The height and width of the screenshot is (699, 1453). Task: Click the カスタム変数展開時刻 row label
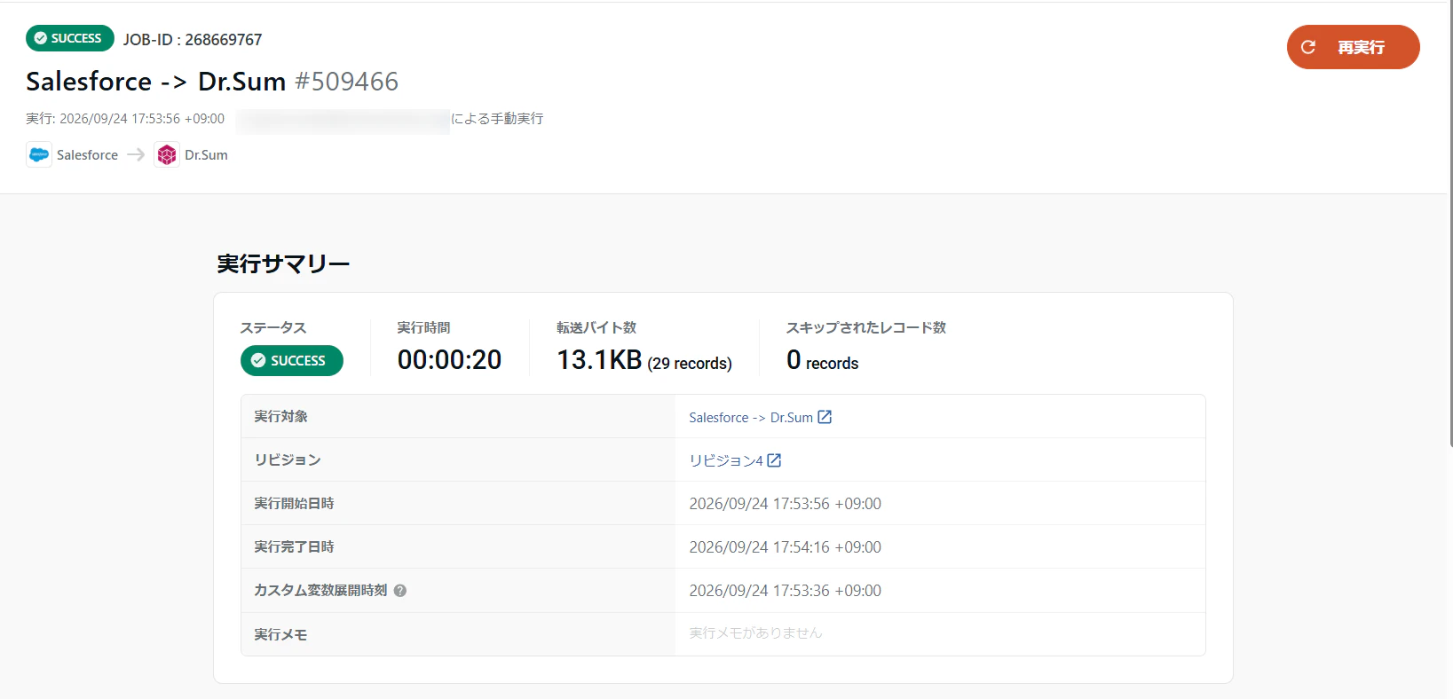pyautogui.click(x=320, y=590)
